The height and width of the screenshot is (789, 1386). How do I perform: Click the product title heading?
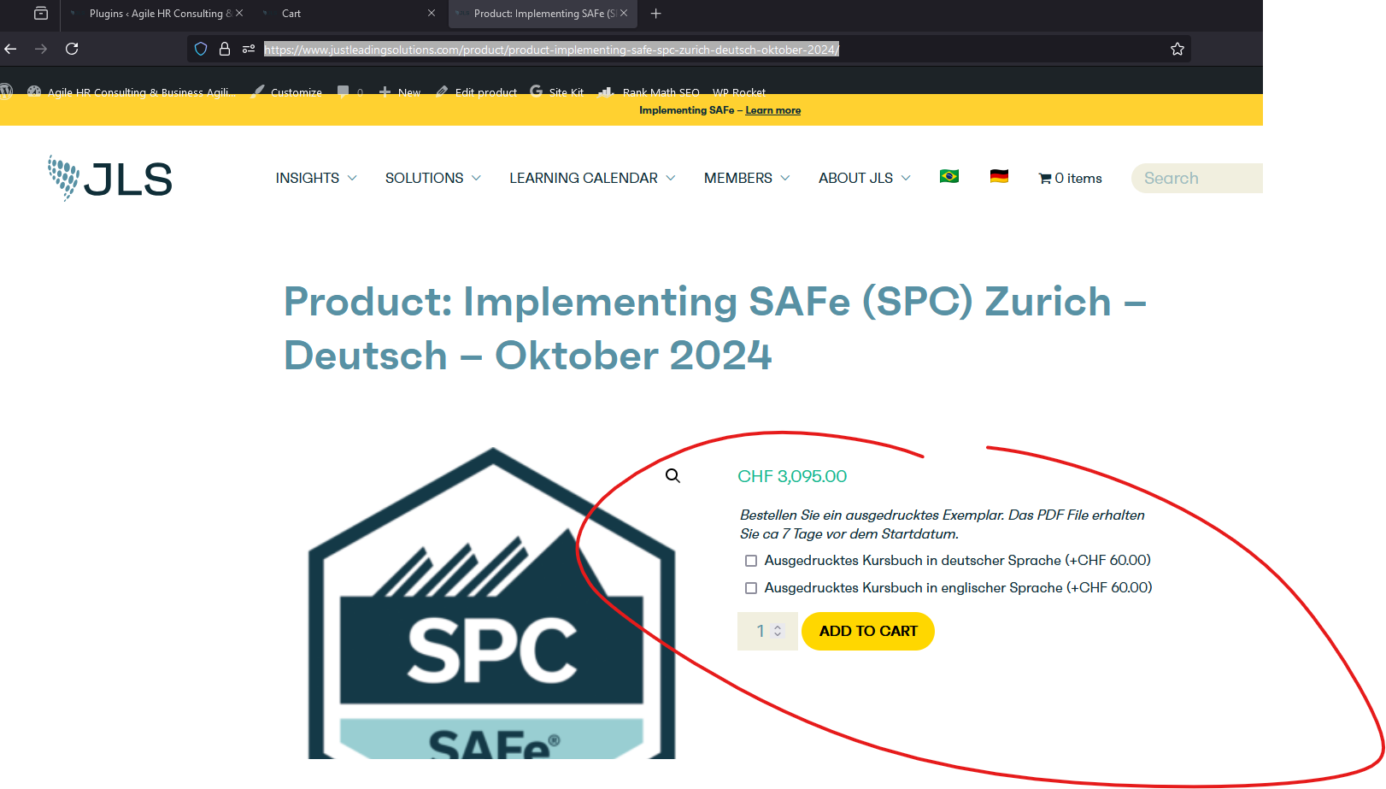pyautogui.click(x=714, y=328)
